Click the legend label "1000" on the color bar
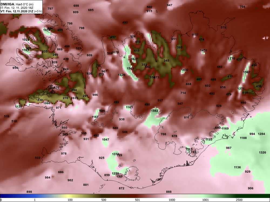The height and width of the screenshot is (202, 270). point(172,200)
